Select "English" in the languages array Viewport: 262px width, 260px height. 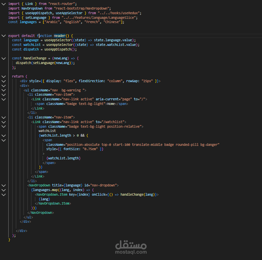(72, 22)
